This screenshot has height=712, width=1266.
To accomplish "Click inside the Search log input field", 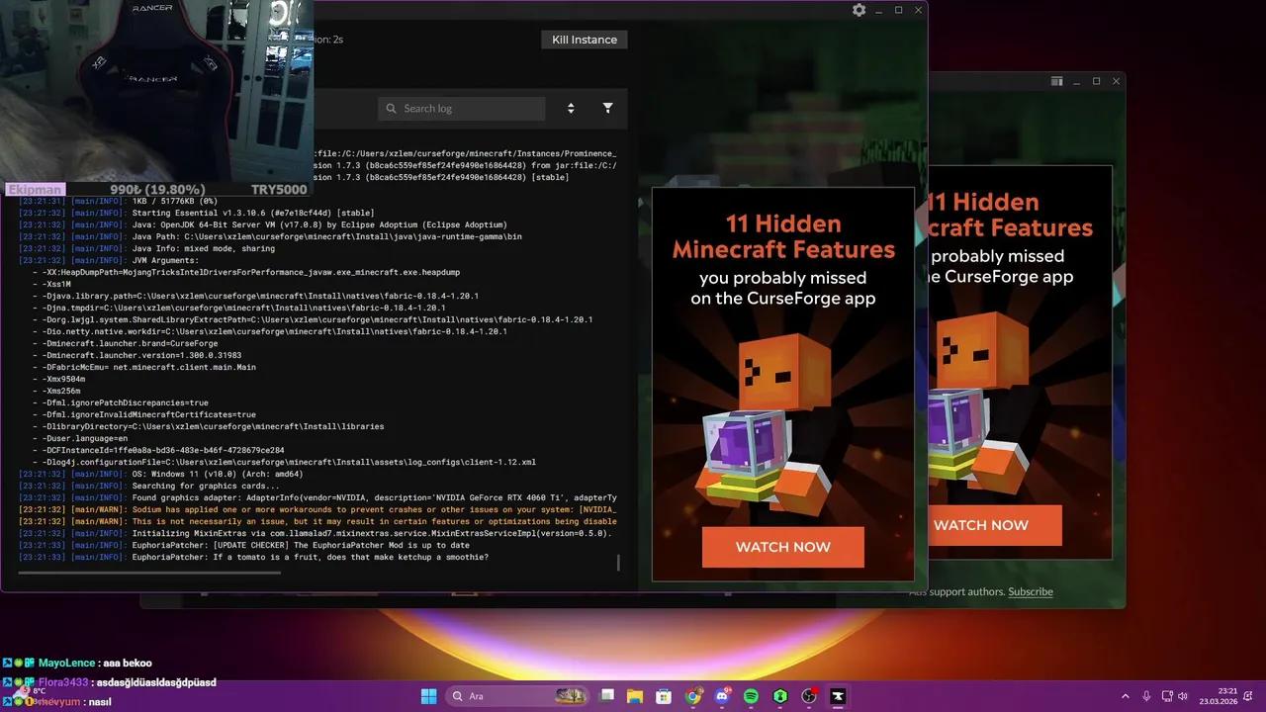I will pos(465,108).
